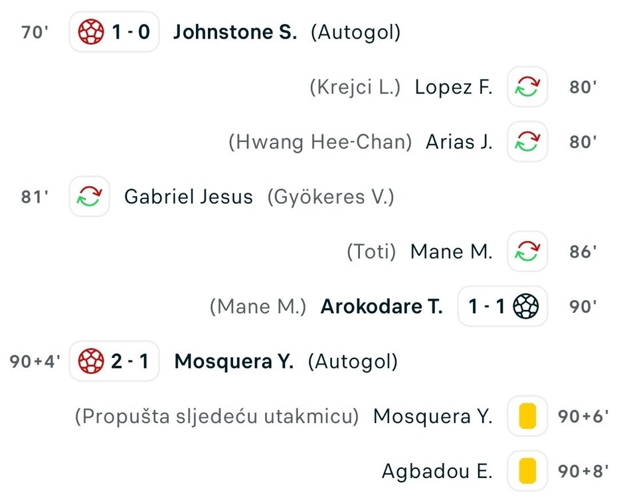This screenshot has width=617, height=498.
Task: Click the substitution arrows icon beside Arias J.
Action: [x=527, y=141]
